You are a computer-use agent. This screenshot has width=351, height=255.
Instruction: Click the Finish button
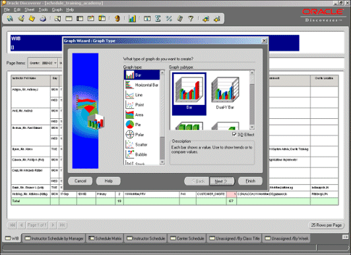click(250, 181)
